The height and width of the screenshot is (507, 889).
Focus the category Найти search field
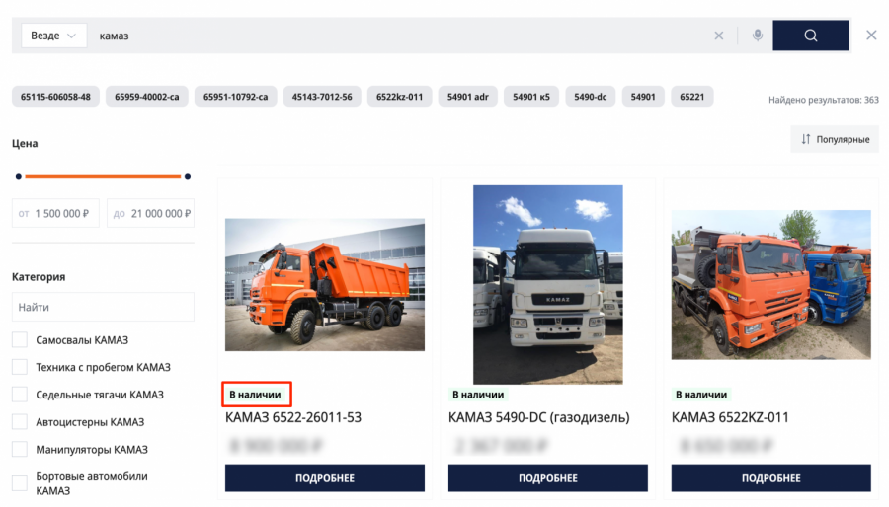103,307
